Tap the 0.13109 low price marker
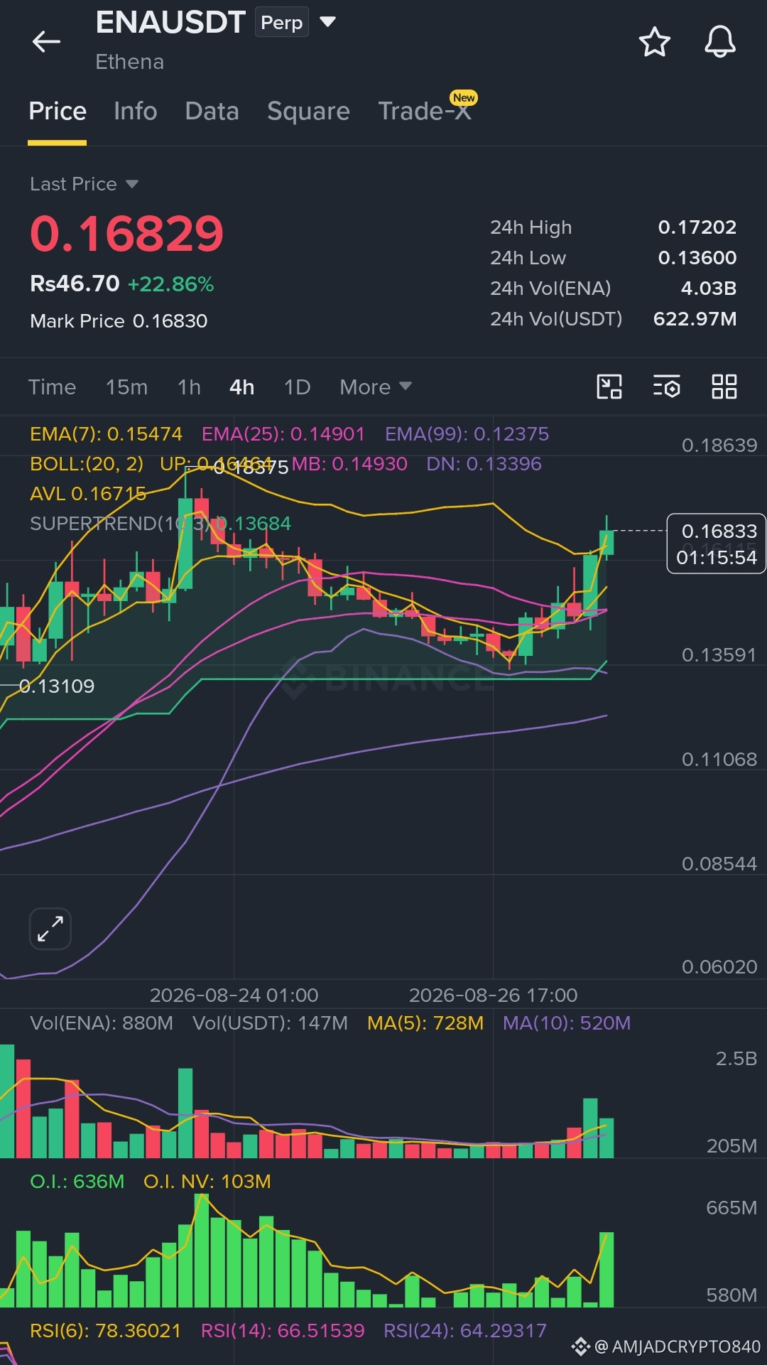767x1365 pixels. pos(57,686)
